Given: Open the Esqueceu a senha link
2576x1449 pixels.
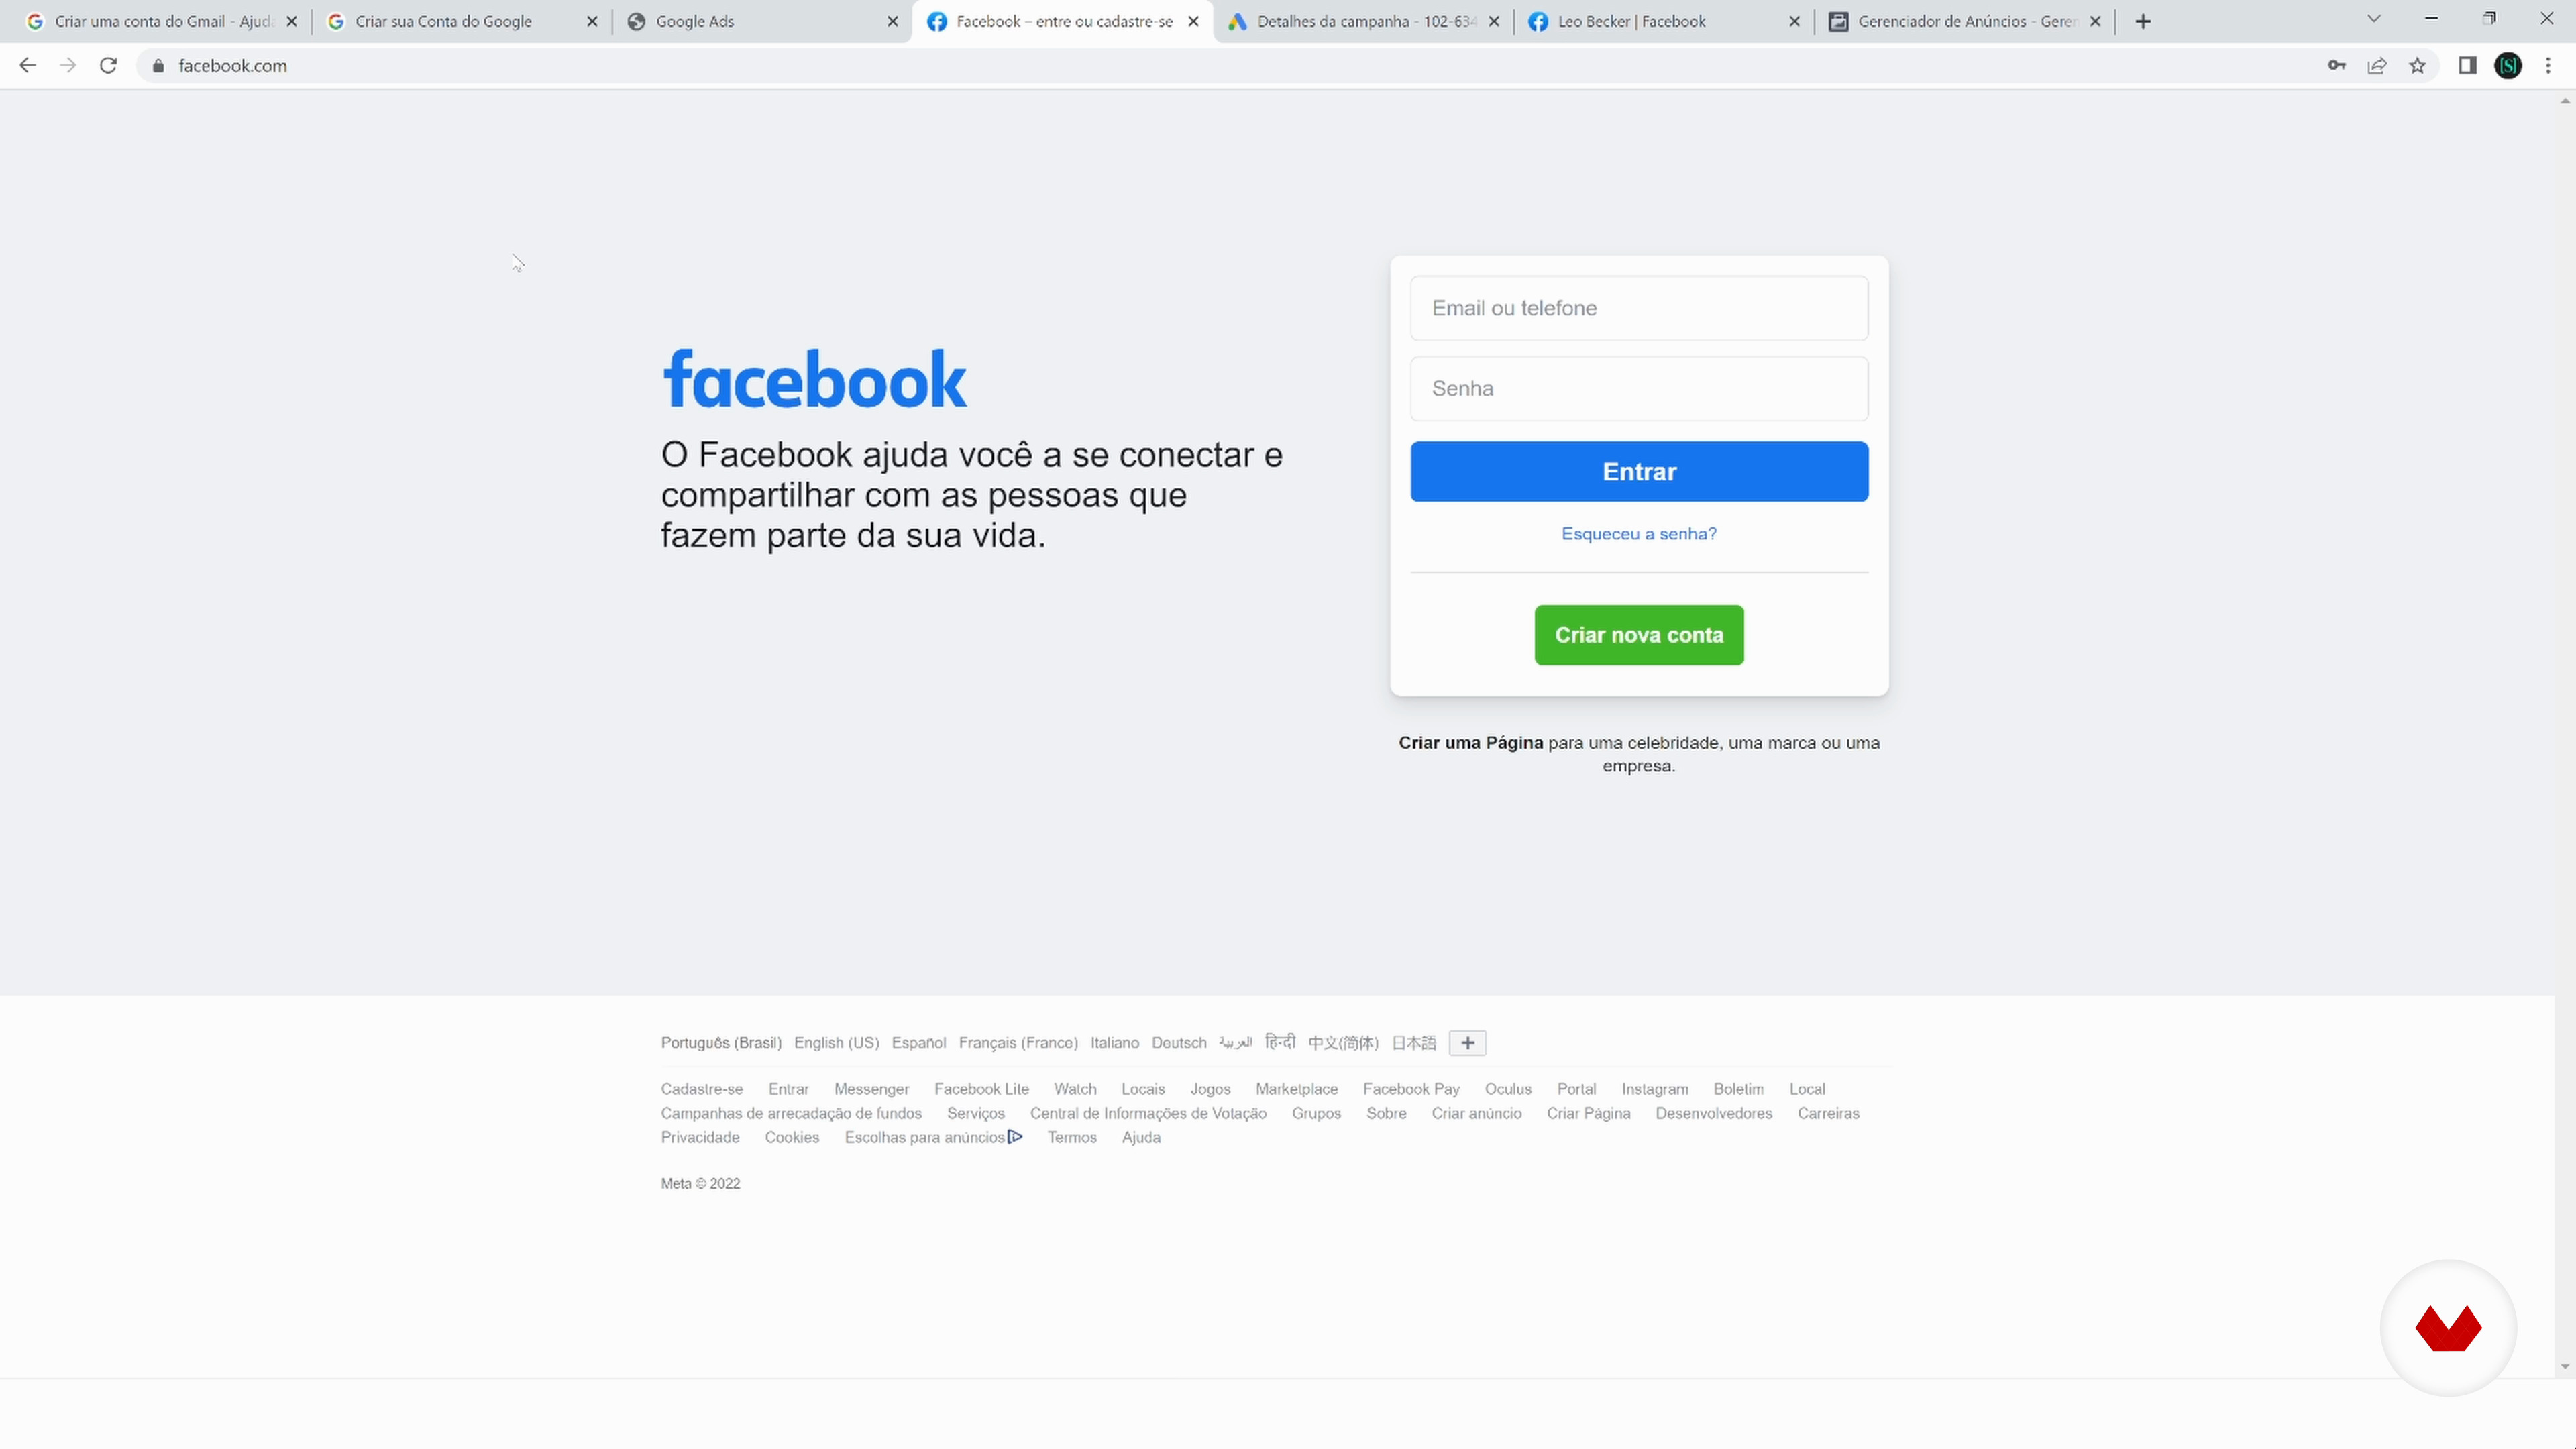Looking at the screenshot, I should coord(1639,534).
